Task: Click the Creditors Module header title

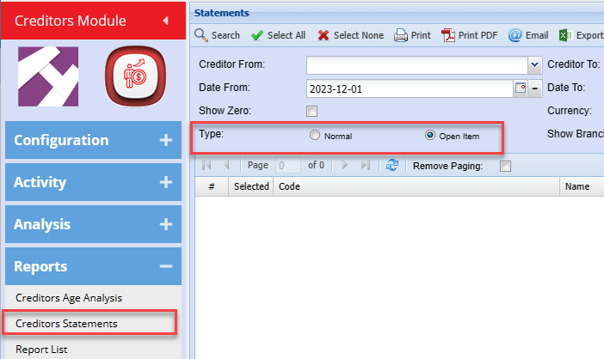Action: click(x=70, y=21)
